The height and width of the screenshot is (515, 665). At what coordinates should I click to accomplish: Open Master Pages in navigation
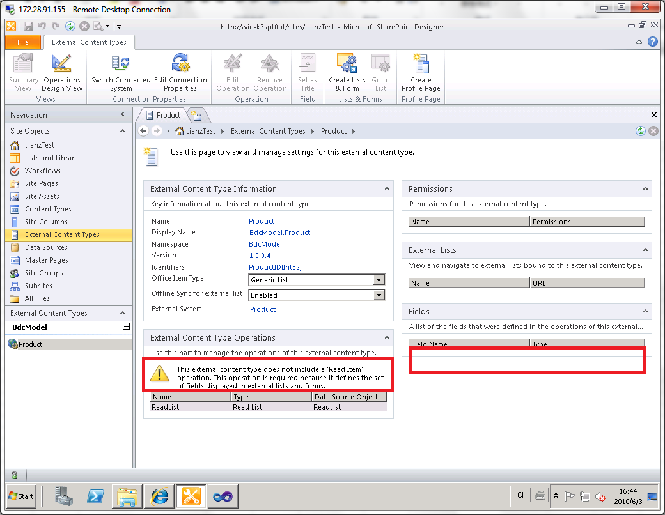46,260
